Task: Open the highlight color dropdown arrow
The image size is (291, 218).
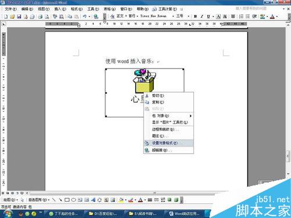Action: tap(267, 16)
